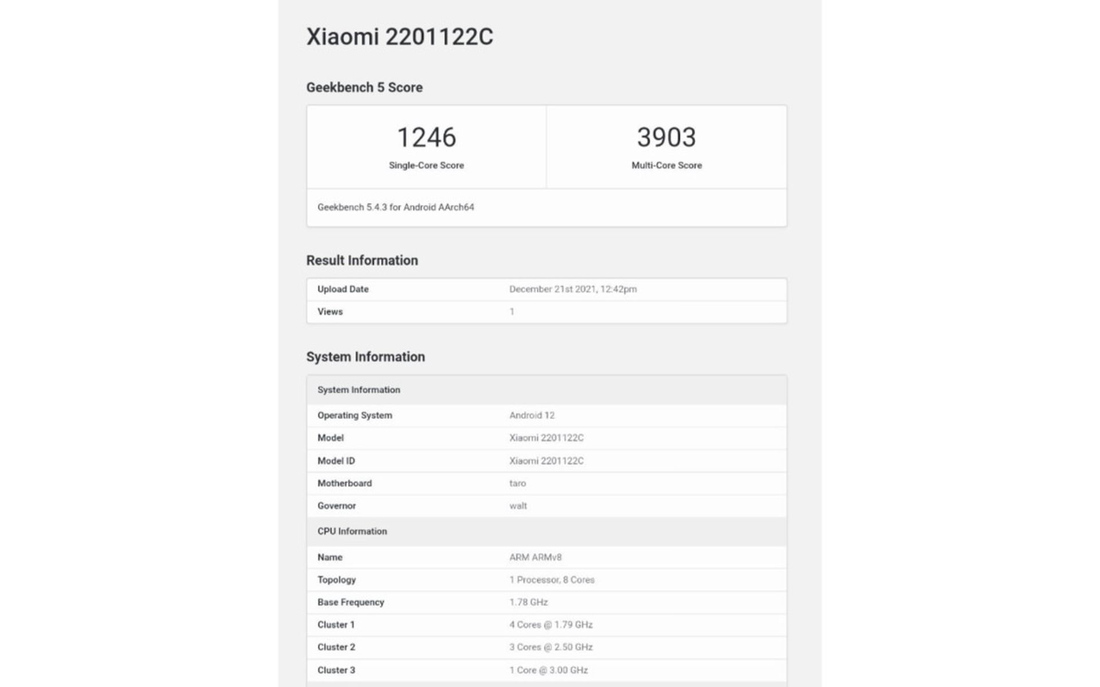Select the Result Information heading

point(362,260)
